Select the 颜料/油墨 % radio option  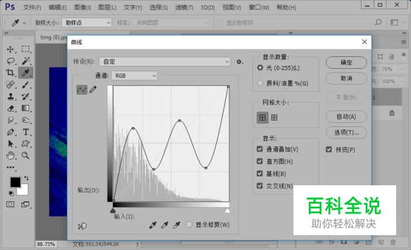(x=260, y=83)
